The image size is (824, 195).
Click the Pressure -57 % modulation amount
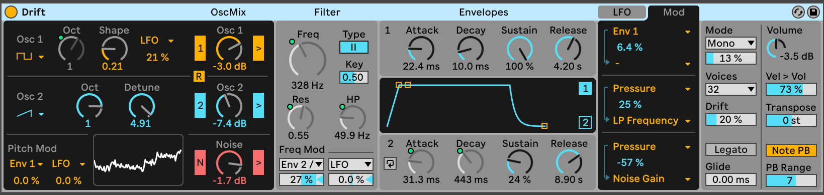630,163
